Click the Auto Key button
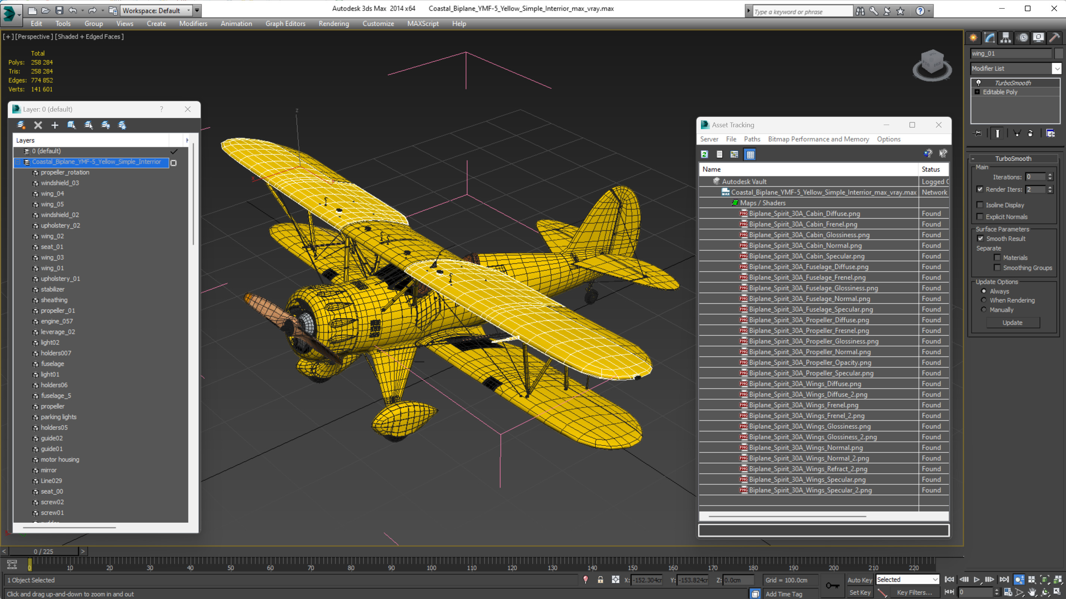The width and height of the screenshot is (1066, 599). point(859,580)
